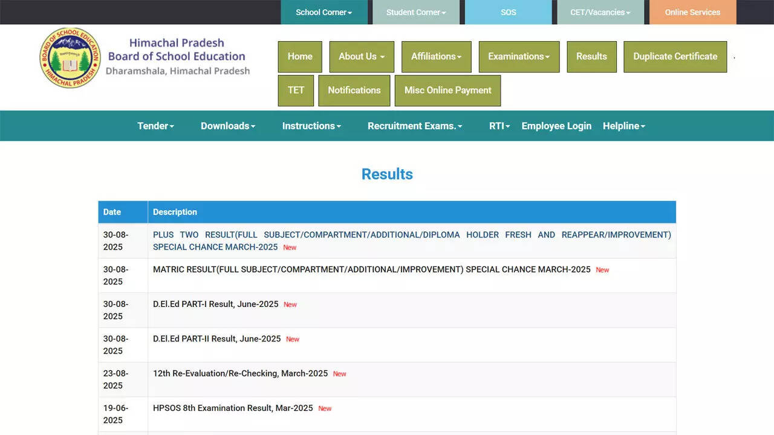View HPSOS 8th Examination Result link
This screenshot has width=774, height=435.
click(x=233, y=408)
